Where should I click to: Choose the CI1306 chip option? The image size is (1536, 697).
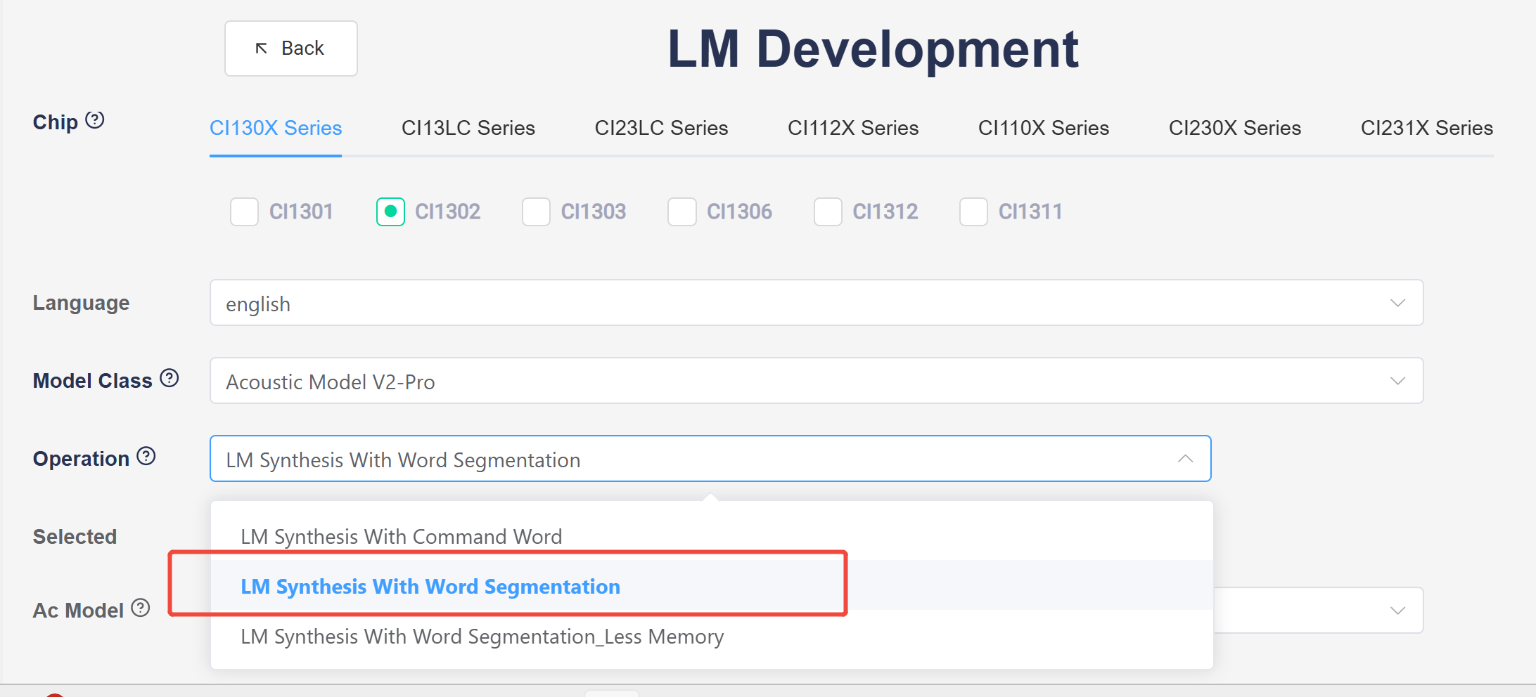pos(682,211)
